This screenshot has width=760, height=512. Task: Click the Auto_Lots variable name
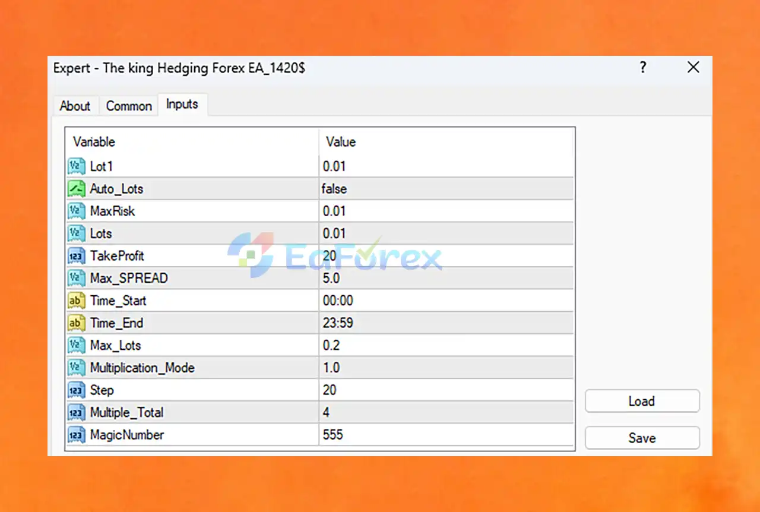116,189
